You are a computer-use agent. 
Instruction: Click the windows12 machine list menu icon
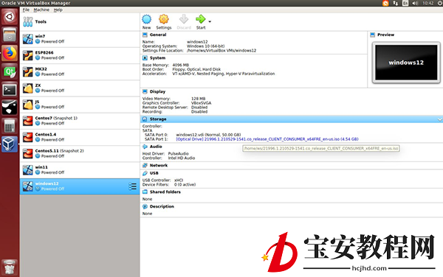click(x=132, y=186)
